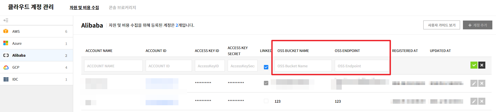The height and width of the screenshot is (112, 496).
Task: Click the OSS Bucket Name input field
Action: 303,66
